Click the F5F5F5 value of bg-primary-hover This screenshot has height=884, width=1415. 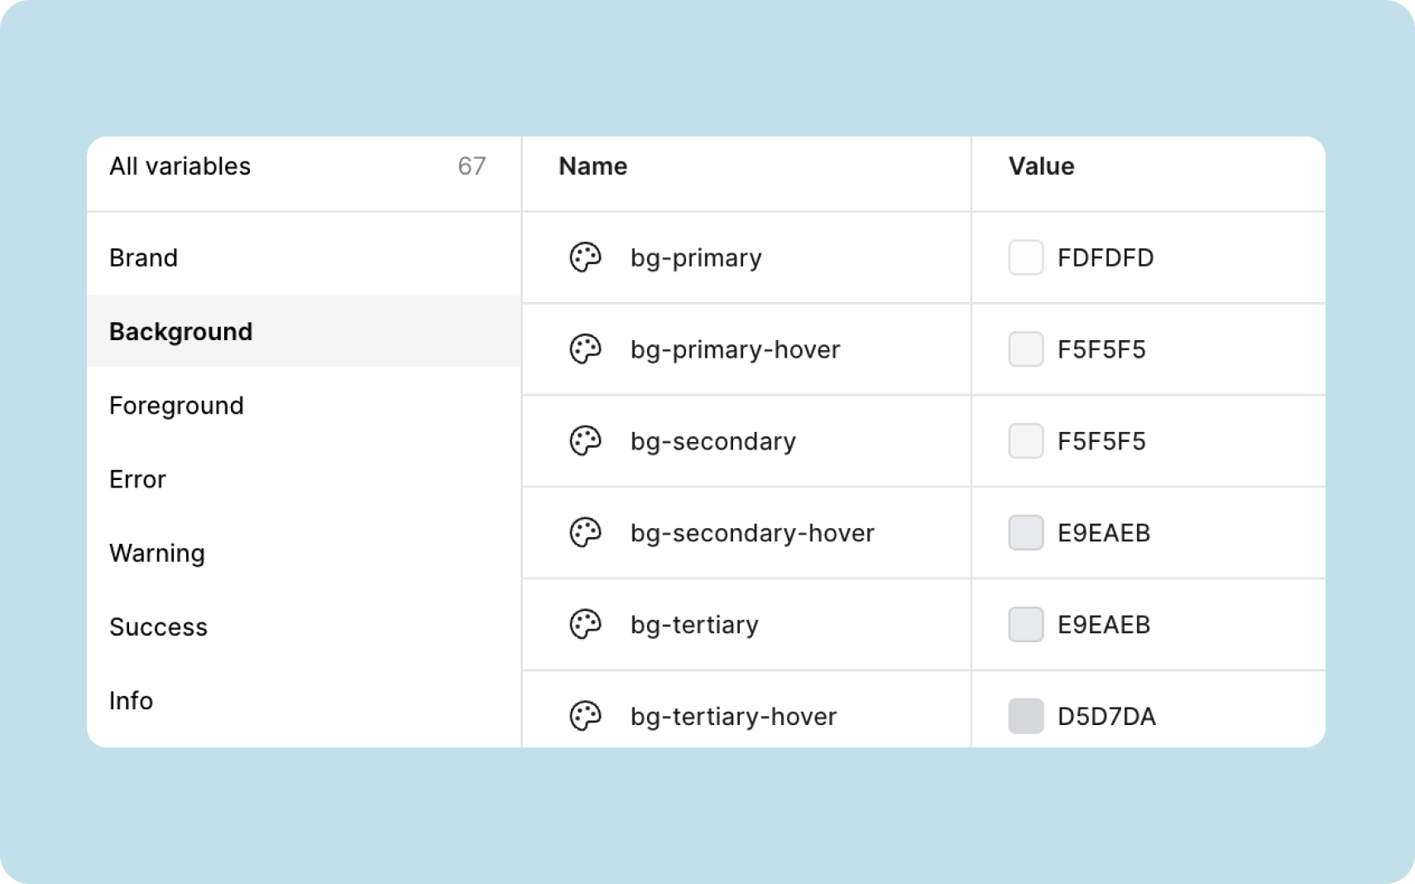[x=1101, y=350]
